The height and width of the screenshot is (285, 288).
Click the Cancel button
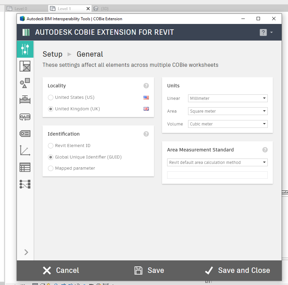61,270
